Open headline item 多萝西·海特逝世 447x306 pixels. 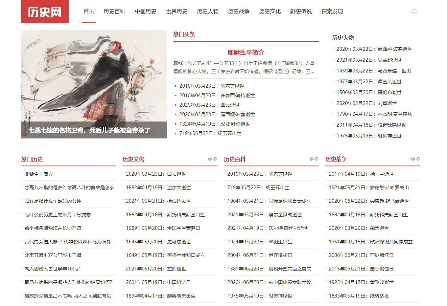217,95
